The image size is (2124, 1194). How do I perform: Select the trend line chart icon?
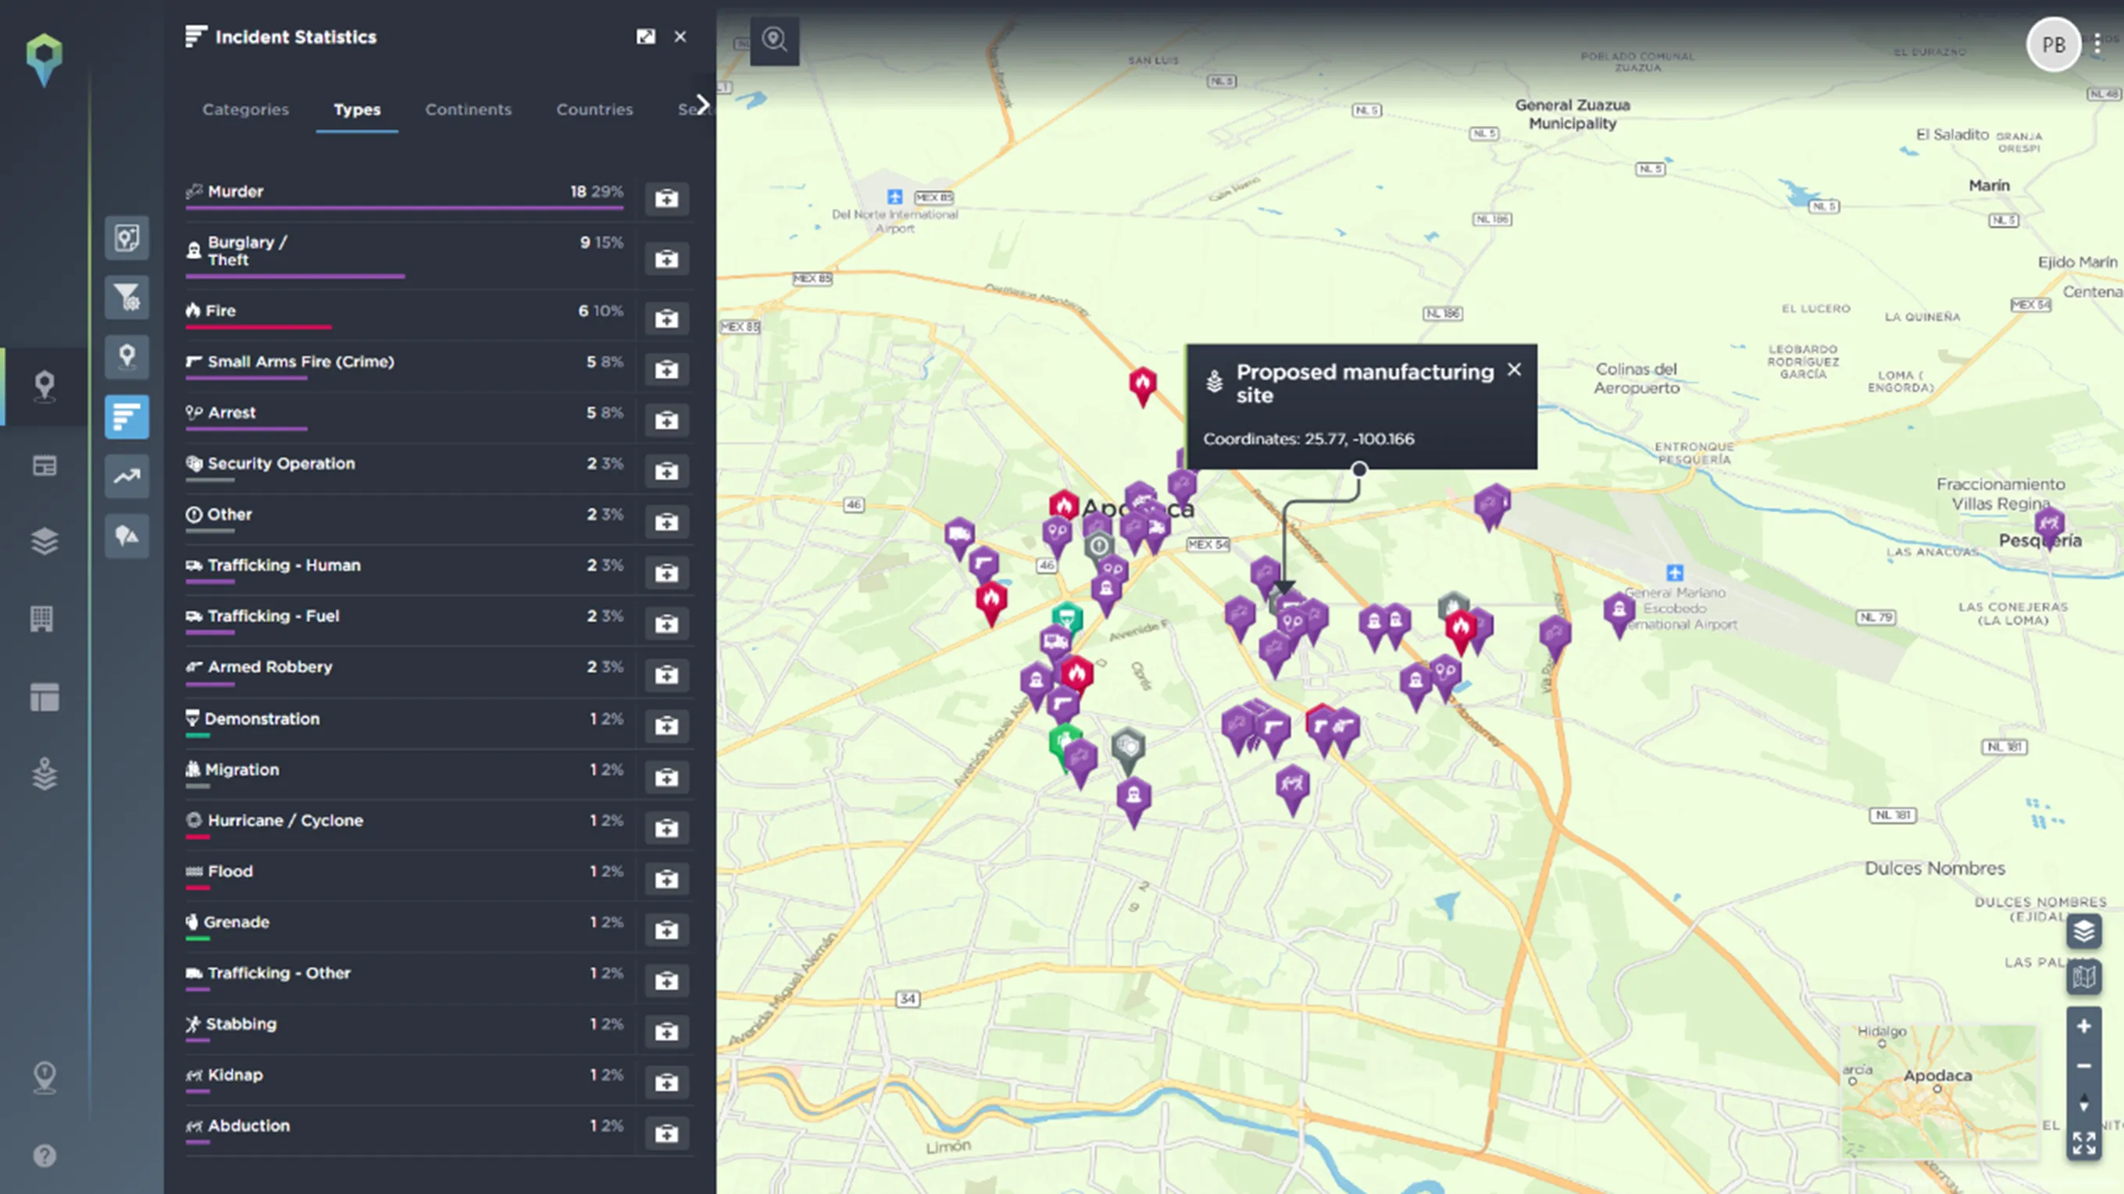[x=126, y=476]
